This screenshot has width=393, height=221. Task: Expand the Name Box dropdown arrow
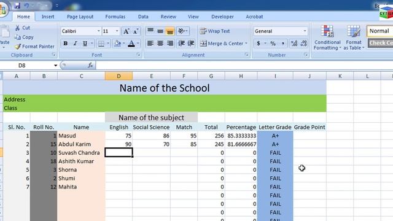tap(55, 66)
